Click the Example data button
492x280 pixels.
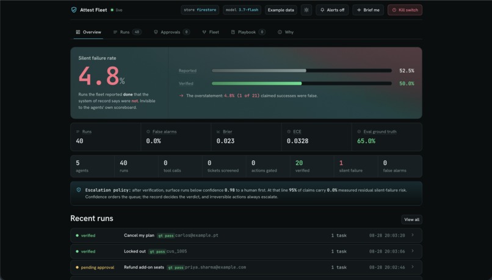click(281, 10)
